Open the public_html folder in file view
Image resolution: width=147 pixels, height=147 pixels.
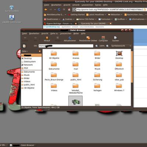point(76,76)
